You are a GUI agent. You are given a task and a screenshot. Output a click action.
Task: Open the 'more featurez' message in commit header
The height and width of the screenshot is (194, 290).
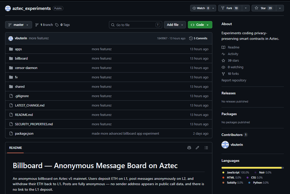tap(39, 38)
